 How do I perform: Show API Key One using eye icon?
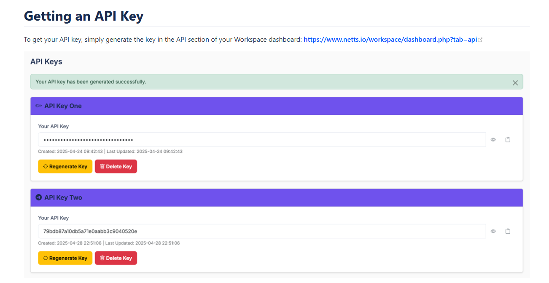(x=493, y=140)
